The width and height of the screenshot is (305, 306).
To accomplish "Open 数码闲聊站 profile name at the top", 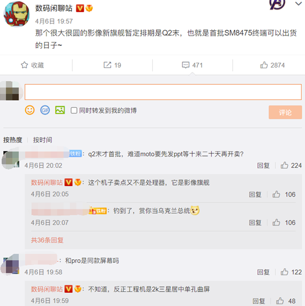I will click(x=54, y=8).
